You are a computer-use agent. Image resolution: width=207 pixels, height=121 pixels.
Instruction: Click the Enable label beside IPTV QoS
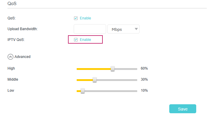click(85, 40)
